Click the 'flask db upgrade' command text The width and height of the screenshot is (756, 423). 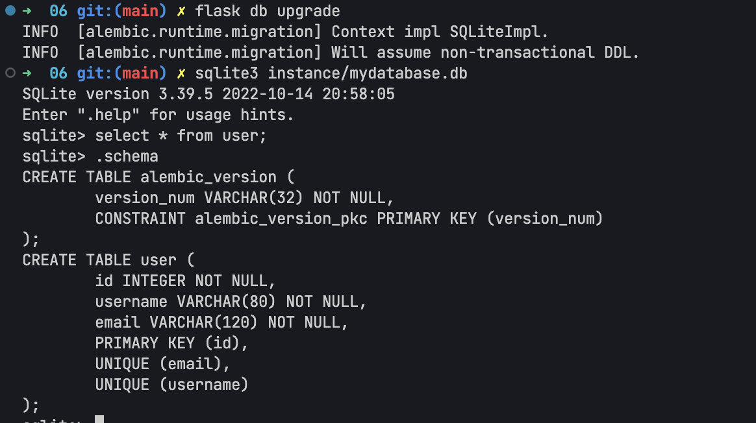[x=268, y=11]
